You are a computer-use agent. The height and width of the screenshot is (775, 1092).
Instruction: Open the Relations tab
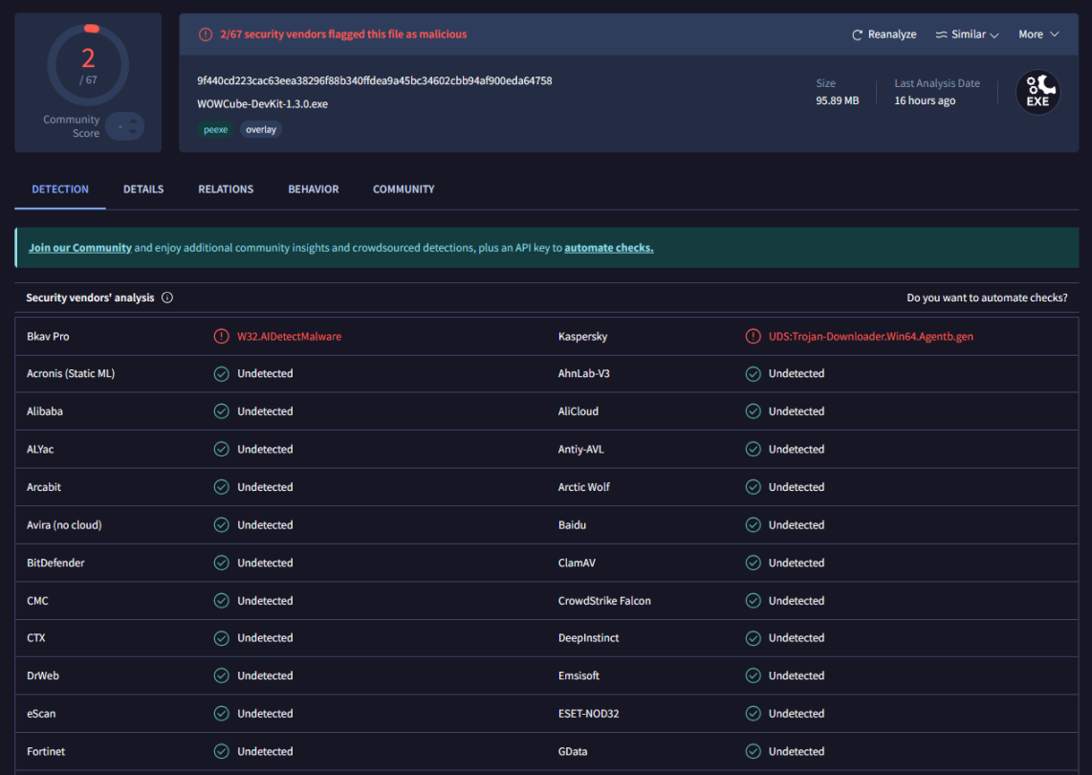226,188
